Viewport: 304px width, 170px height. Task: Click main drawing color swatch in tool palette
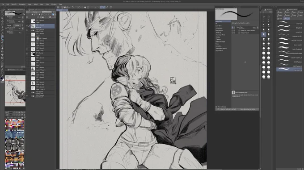point(1,79)
